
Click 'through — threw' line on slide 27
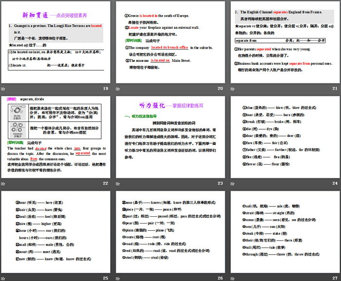(x=281, y=254)
